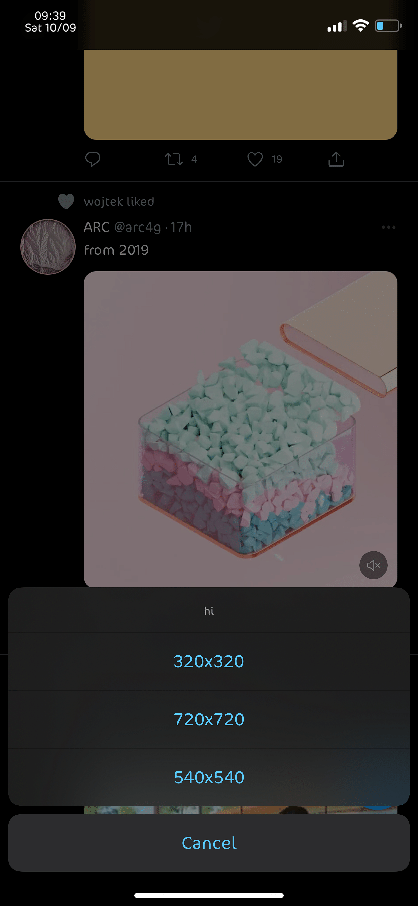Viewport: 418px width, 906px height.
Task: Choose the 320x320 resolution option
Action: [209, 661]
